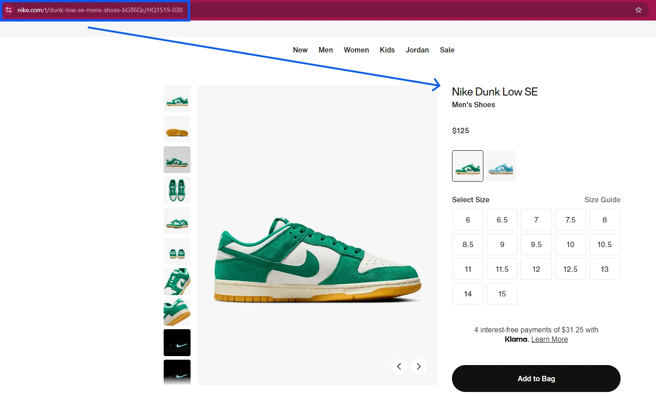Open the Kids navigation menu
This screenshot has height=396, width=656.
pos(387,50)
